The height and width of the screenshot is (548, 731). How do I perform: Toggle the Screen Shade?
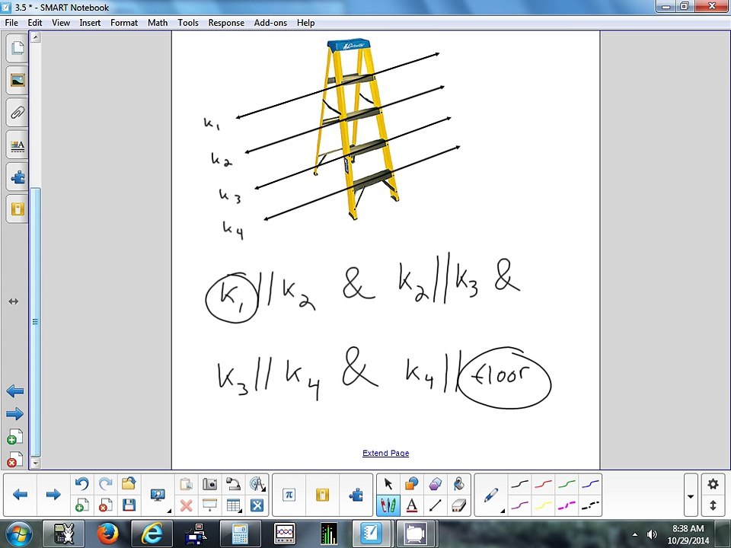point(210,505)
